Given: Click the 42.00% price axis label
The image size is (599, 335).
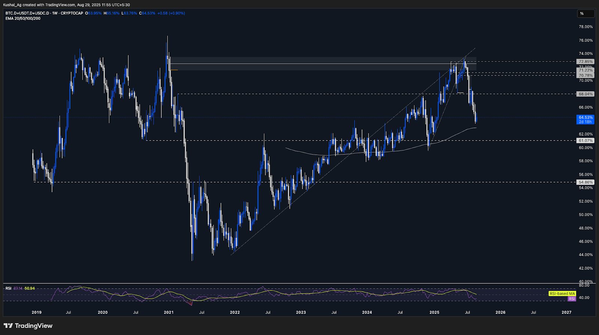Looking at the screenshot, I should [x=586, y=268].
